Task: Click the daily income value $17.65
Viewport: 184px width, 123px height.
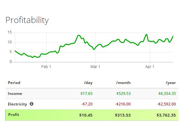Action: tap(87, 94)
